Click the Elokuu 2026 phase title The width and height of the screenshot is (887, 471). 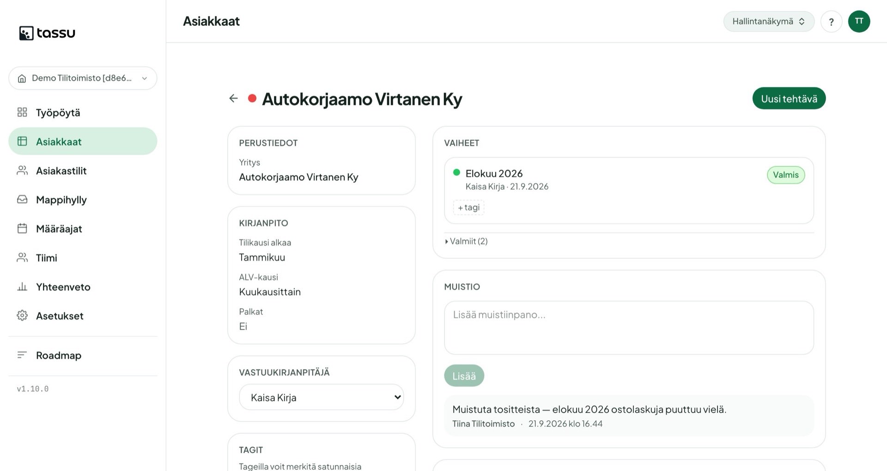coord(494,173)
